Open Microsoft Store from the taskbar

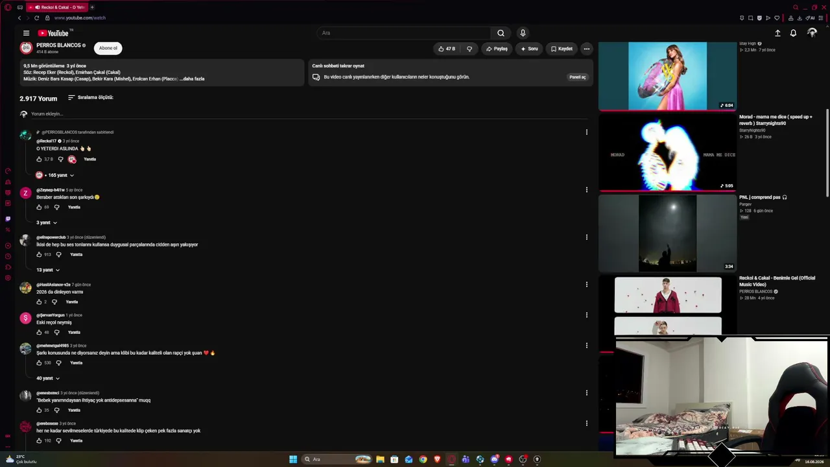coord(394,459)
